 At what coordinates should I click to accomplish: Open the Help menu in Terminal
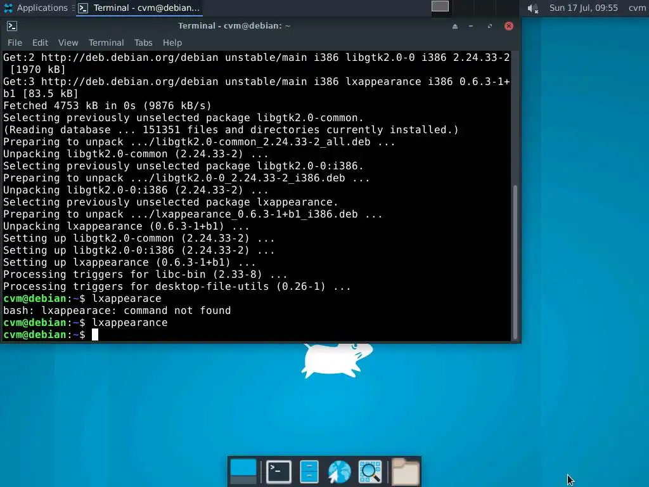172,42
